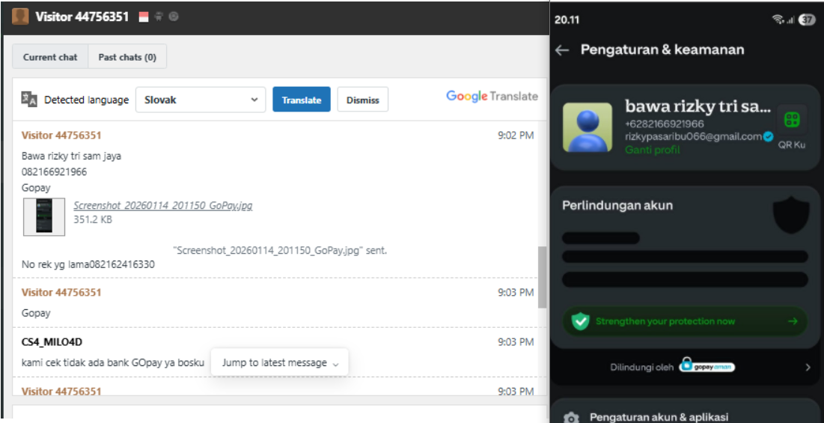824x423 pixels.
Task: Click the visitor avatar icon
Action: [20, 16]
